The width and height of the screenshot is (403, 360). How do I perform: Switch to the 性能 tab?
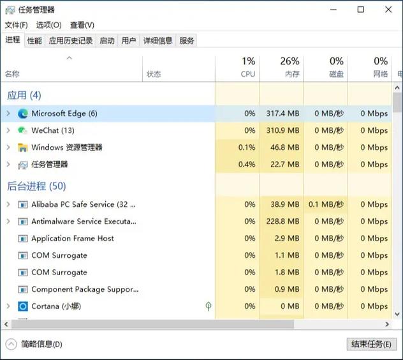point(34,41)
